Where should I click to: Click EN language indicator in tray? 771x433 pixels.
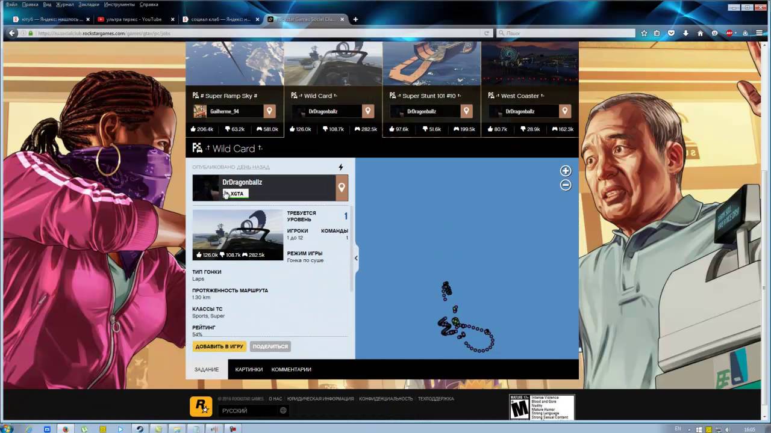[x=678, y=429]
